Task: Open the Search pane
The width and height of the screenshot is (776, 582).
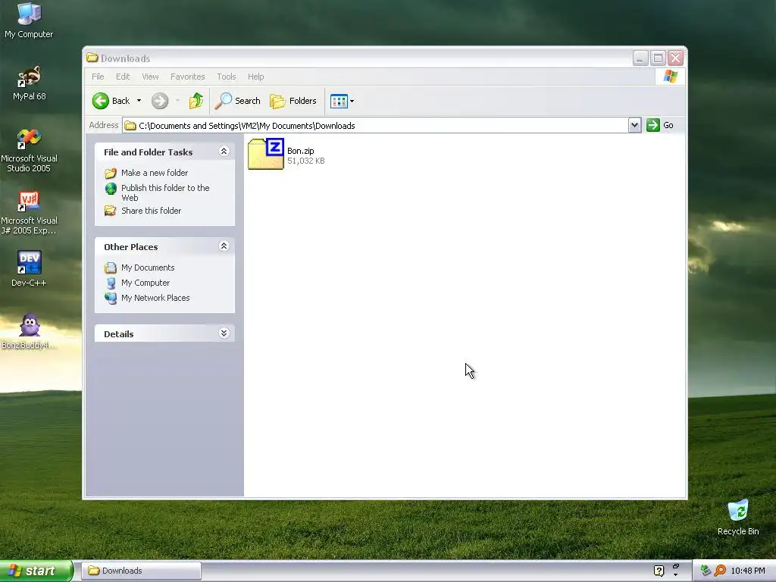Action: coord(237,101)
